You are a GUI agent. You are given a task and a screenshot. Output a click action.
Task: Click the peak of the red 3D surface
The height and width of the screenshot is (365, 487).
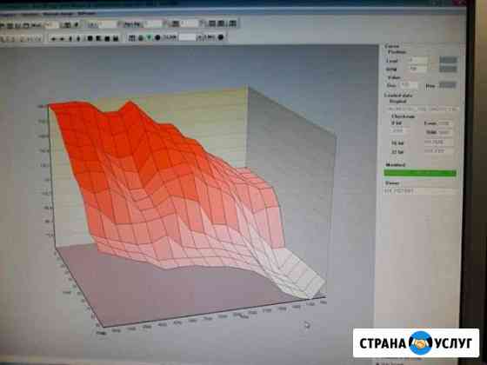130,102
